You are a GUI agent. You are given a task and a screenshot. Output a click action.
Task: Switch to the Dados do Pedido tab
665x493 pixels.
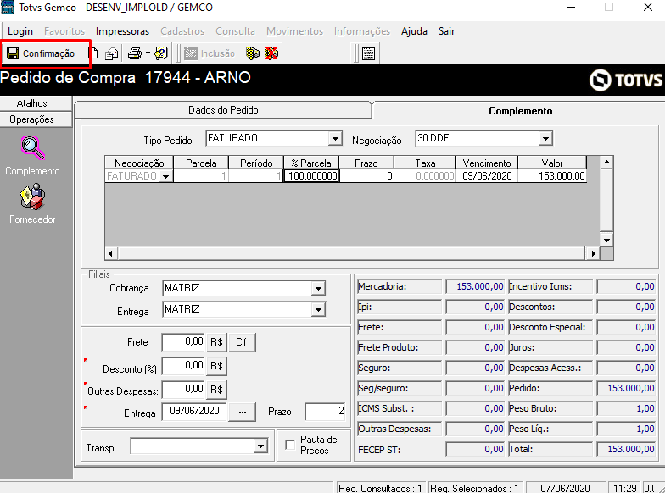pos(223,110)
